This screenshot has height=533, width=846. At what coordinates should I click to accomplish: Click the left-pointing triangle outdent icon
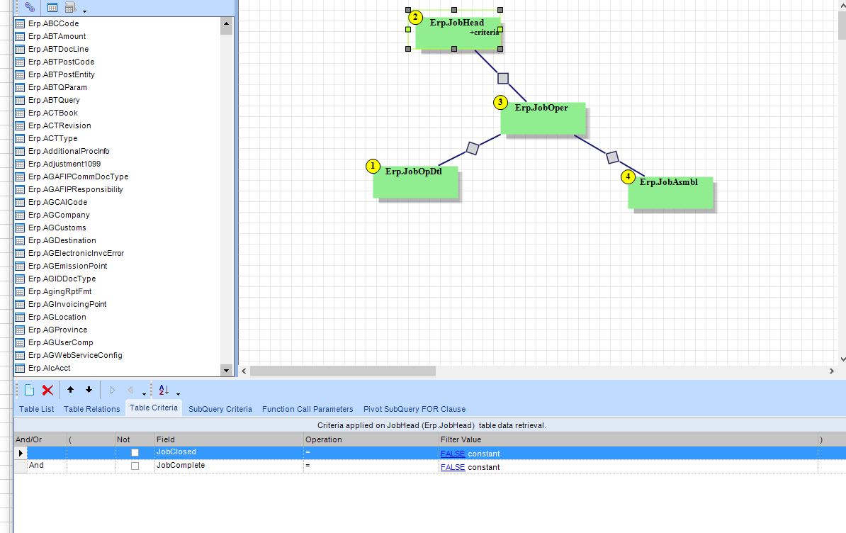[x=130, y=390]
